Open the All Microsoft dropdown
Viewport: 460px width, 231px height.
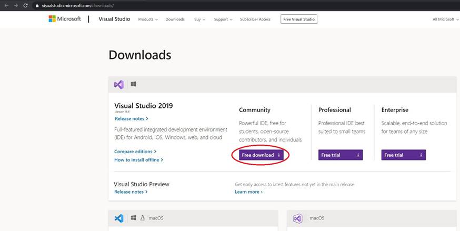click(x=445, y=19)
